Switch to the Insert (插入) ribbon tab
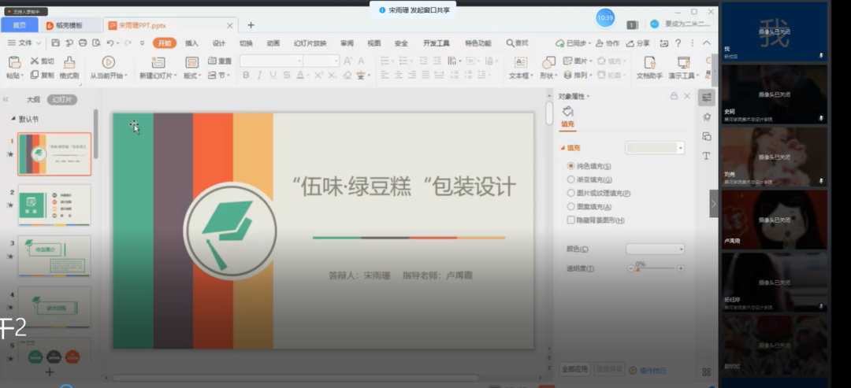Image resolution: width=851 pixels, height=388 pixels. click(191, 43)
